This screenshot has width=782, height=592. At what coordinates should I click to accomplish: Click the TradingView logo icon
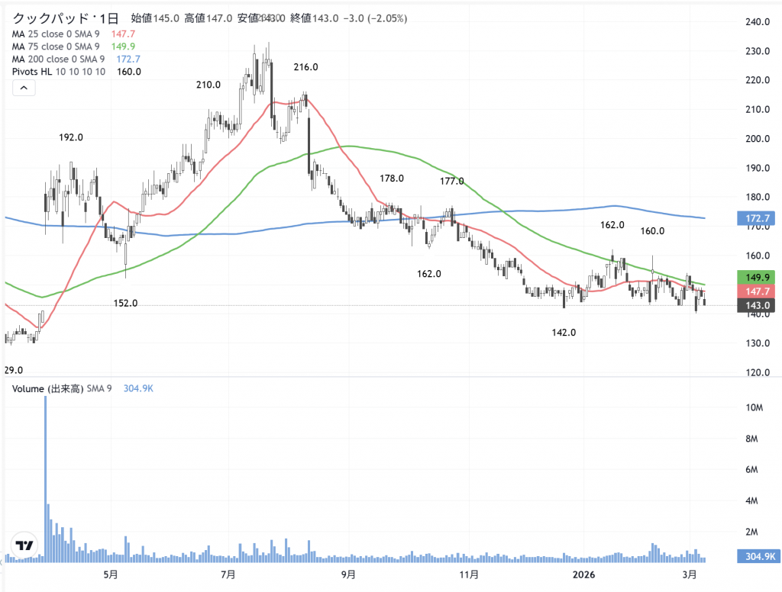25,546
